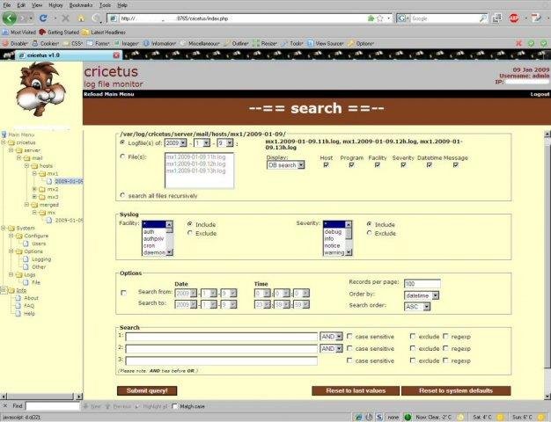
Task: Select Exclude for Facility
Action: click(x=190, y=233)
